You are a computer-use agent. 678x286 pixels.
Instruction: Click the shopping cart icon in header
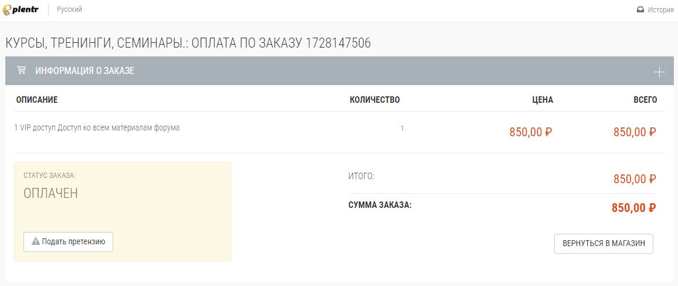point(21,70)
